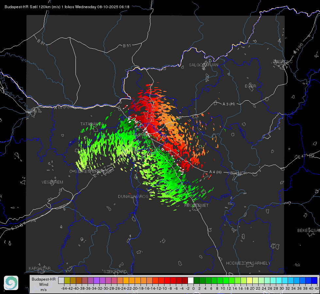Image resolution: width=320 pixels, height=294 pixels.
Task: Click the BÉKÉSCSABA city label
Action: 309,231
